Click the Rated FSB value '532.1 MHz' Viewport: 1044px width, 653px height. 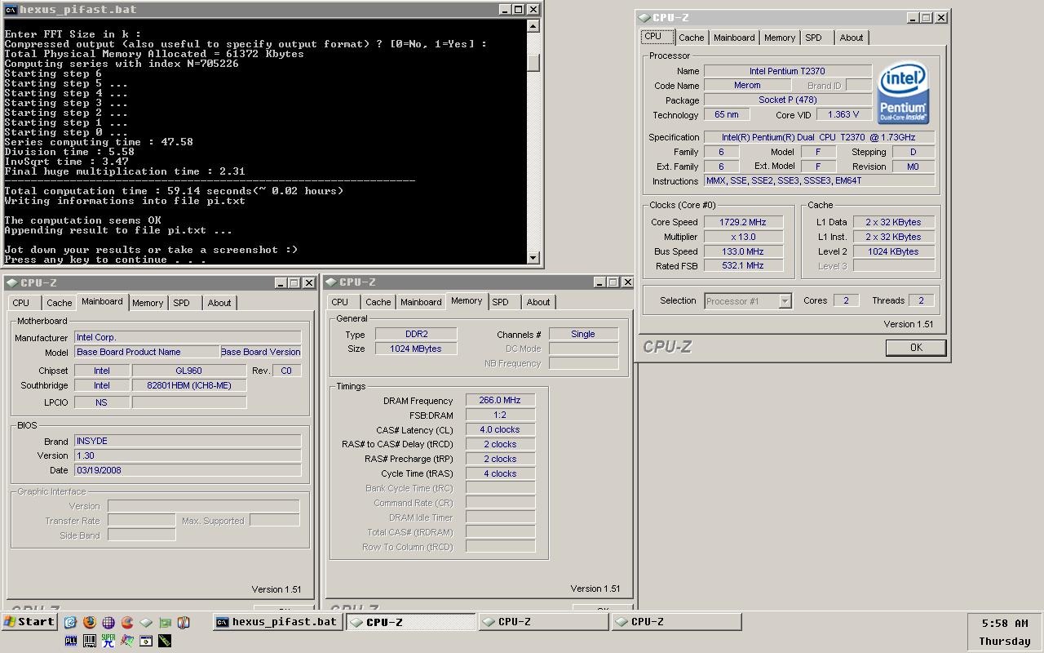click(x=742, y=265)
